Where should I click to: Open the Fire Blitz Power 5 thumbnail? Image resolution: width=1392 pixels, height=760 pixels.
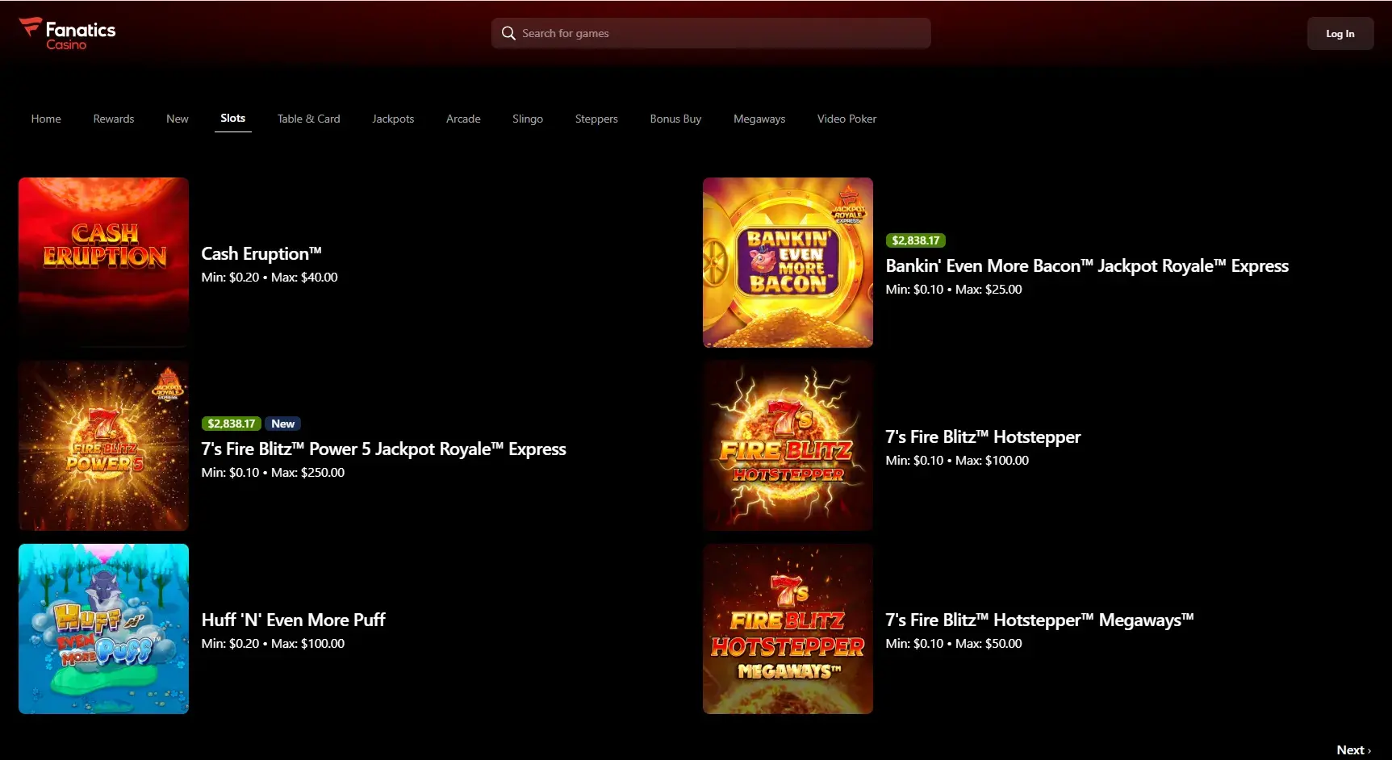(103, 445)
